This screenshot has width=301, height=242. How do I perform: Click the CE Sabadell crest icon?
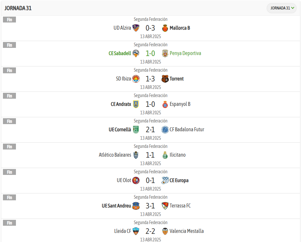[x=136, y=53]
